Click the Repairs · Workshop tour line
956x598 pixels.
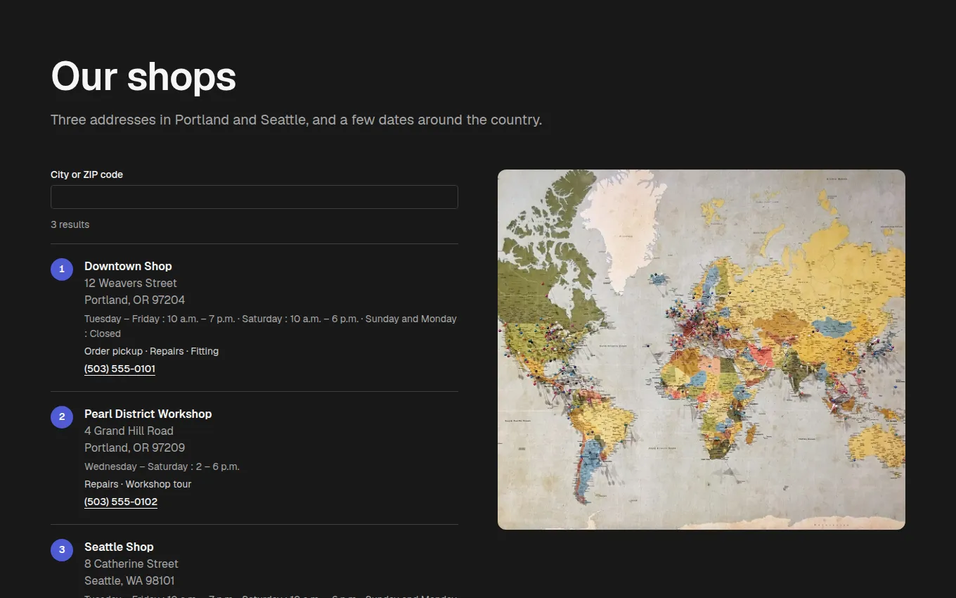138,484
